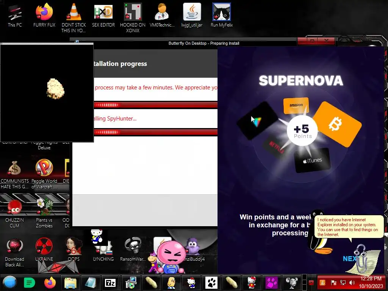The image size is (388, 291).
Task: Click the SUPERNOVA heading
Action: (301, 81)
